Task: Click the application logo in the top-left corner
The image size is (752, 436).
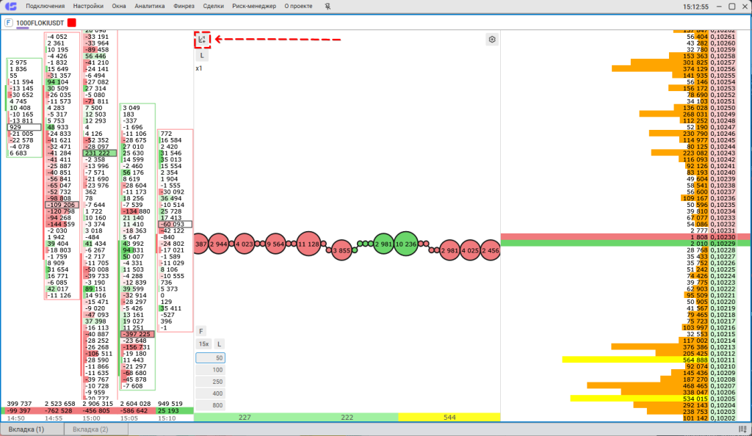Action: pos(10,6)
